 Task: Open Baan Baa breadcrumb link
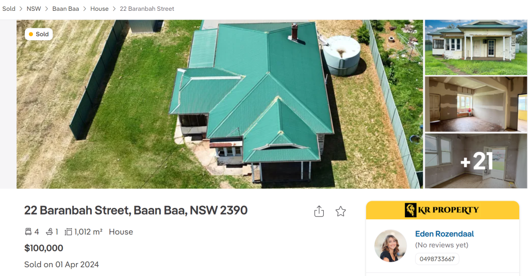pyautogui.click(x=65, y=9)
